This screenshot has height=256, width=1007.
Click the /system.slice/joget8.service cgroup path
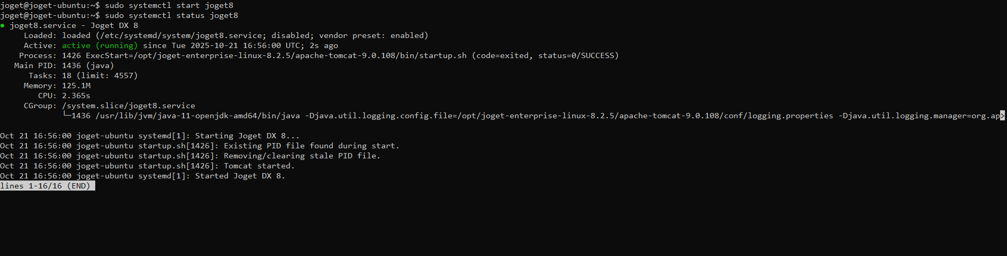tap(129, 106)
